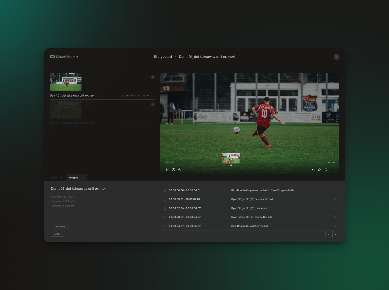This screenshot has width=389, height=290.
Task: Enter fullscreen video mode
Action: [325, 170]
